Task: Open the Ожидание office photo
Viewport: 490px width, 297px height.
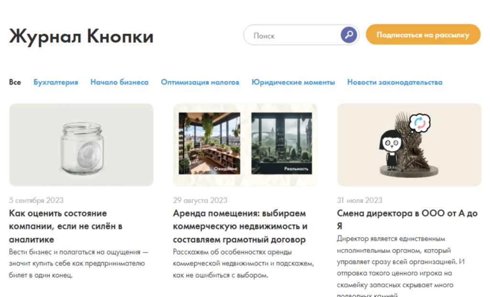Action: [x=210, y=143]
